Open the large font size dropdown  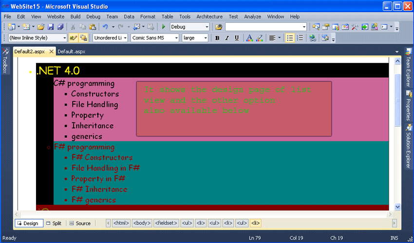(x=206, y=38)
